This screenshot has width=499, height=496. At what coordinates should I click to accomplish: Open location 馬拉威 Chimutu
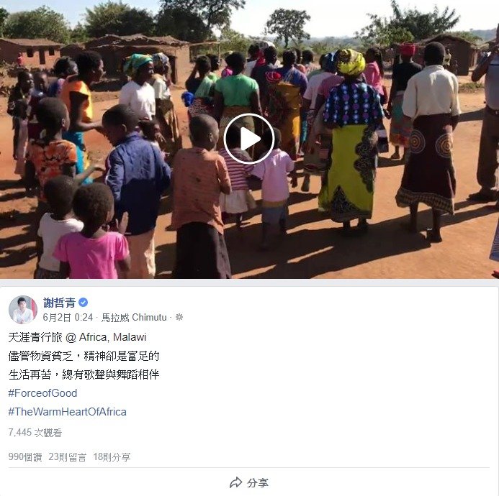coord(134,318)
